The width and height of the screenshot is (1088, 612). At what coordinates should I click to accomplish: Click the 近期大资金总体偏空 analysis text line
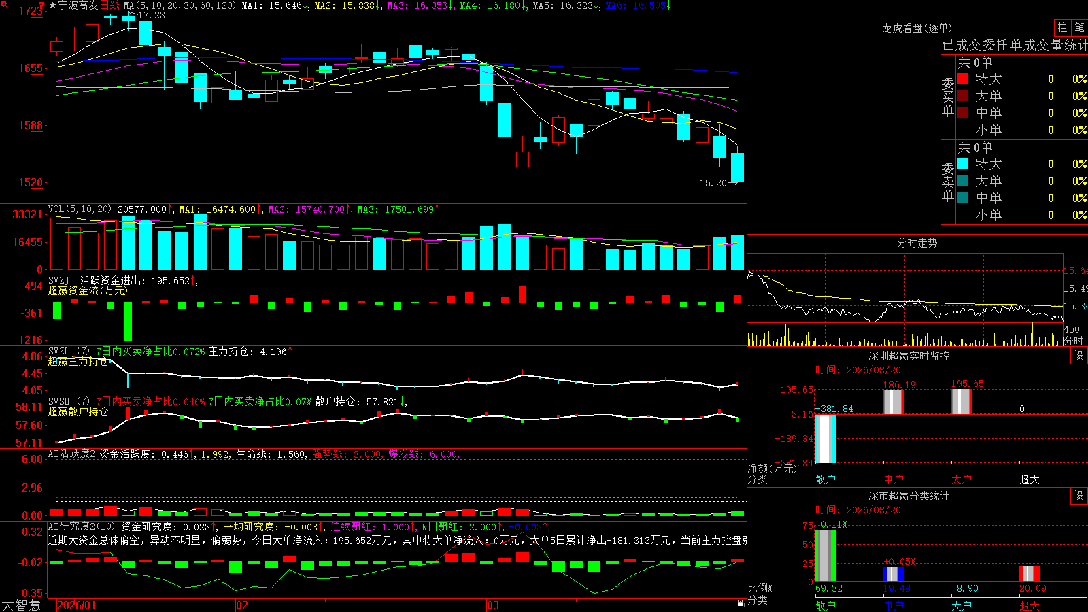coord(397,540)
